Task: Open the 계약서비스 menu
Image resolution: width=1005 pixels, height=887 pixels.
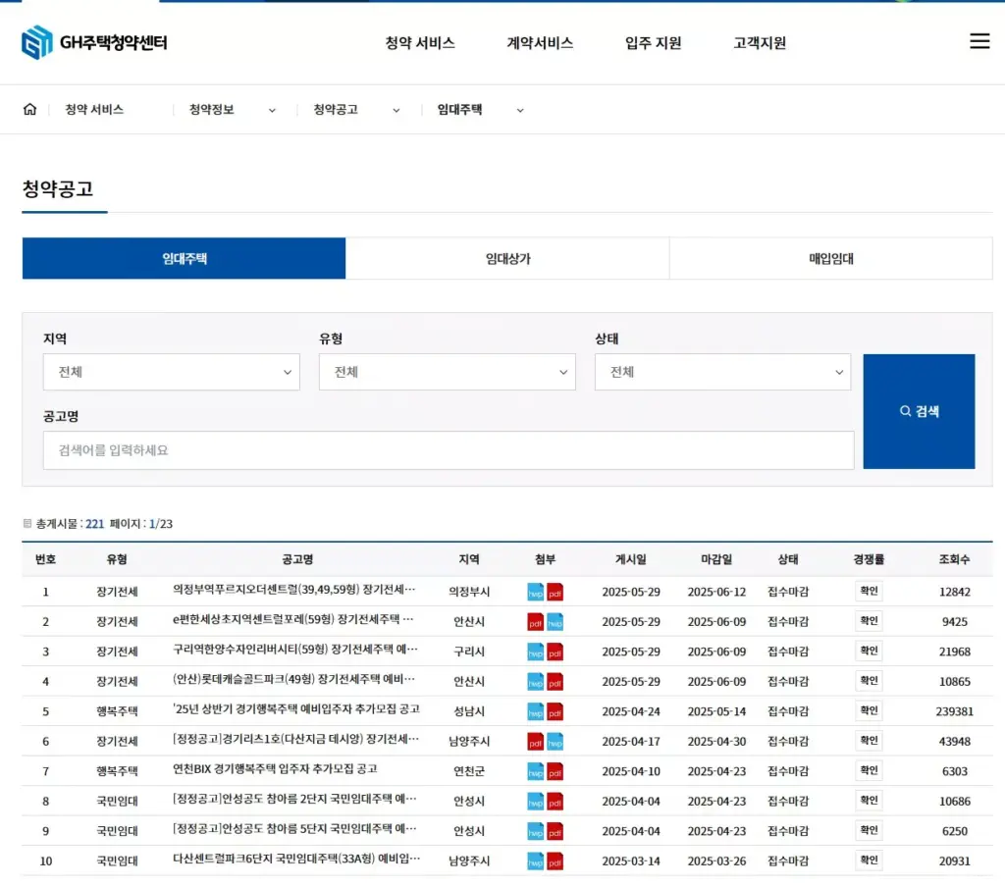Action: coord(539,42)
